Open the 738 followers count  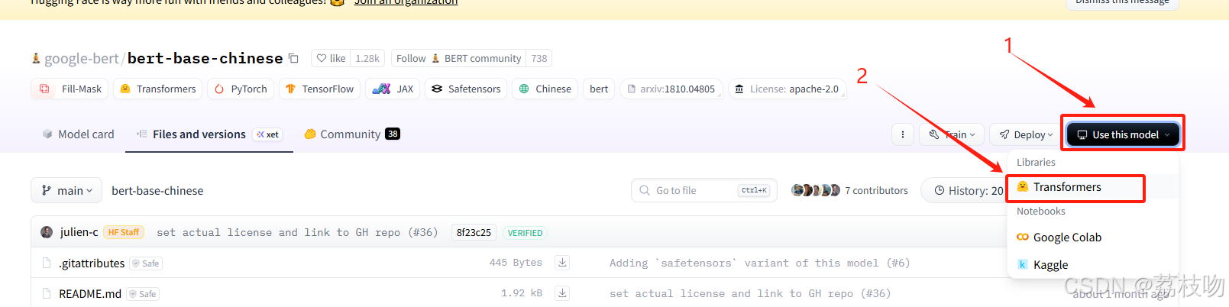coord(539,58)
